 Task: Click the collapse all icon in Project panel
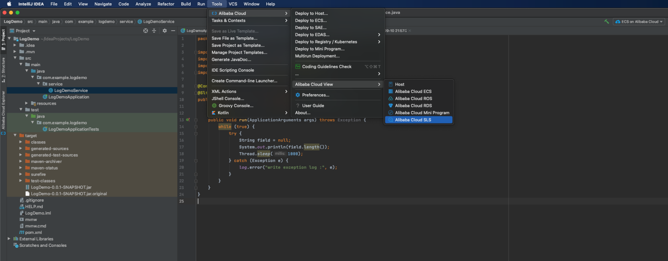[154, 31]
